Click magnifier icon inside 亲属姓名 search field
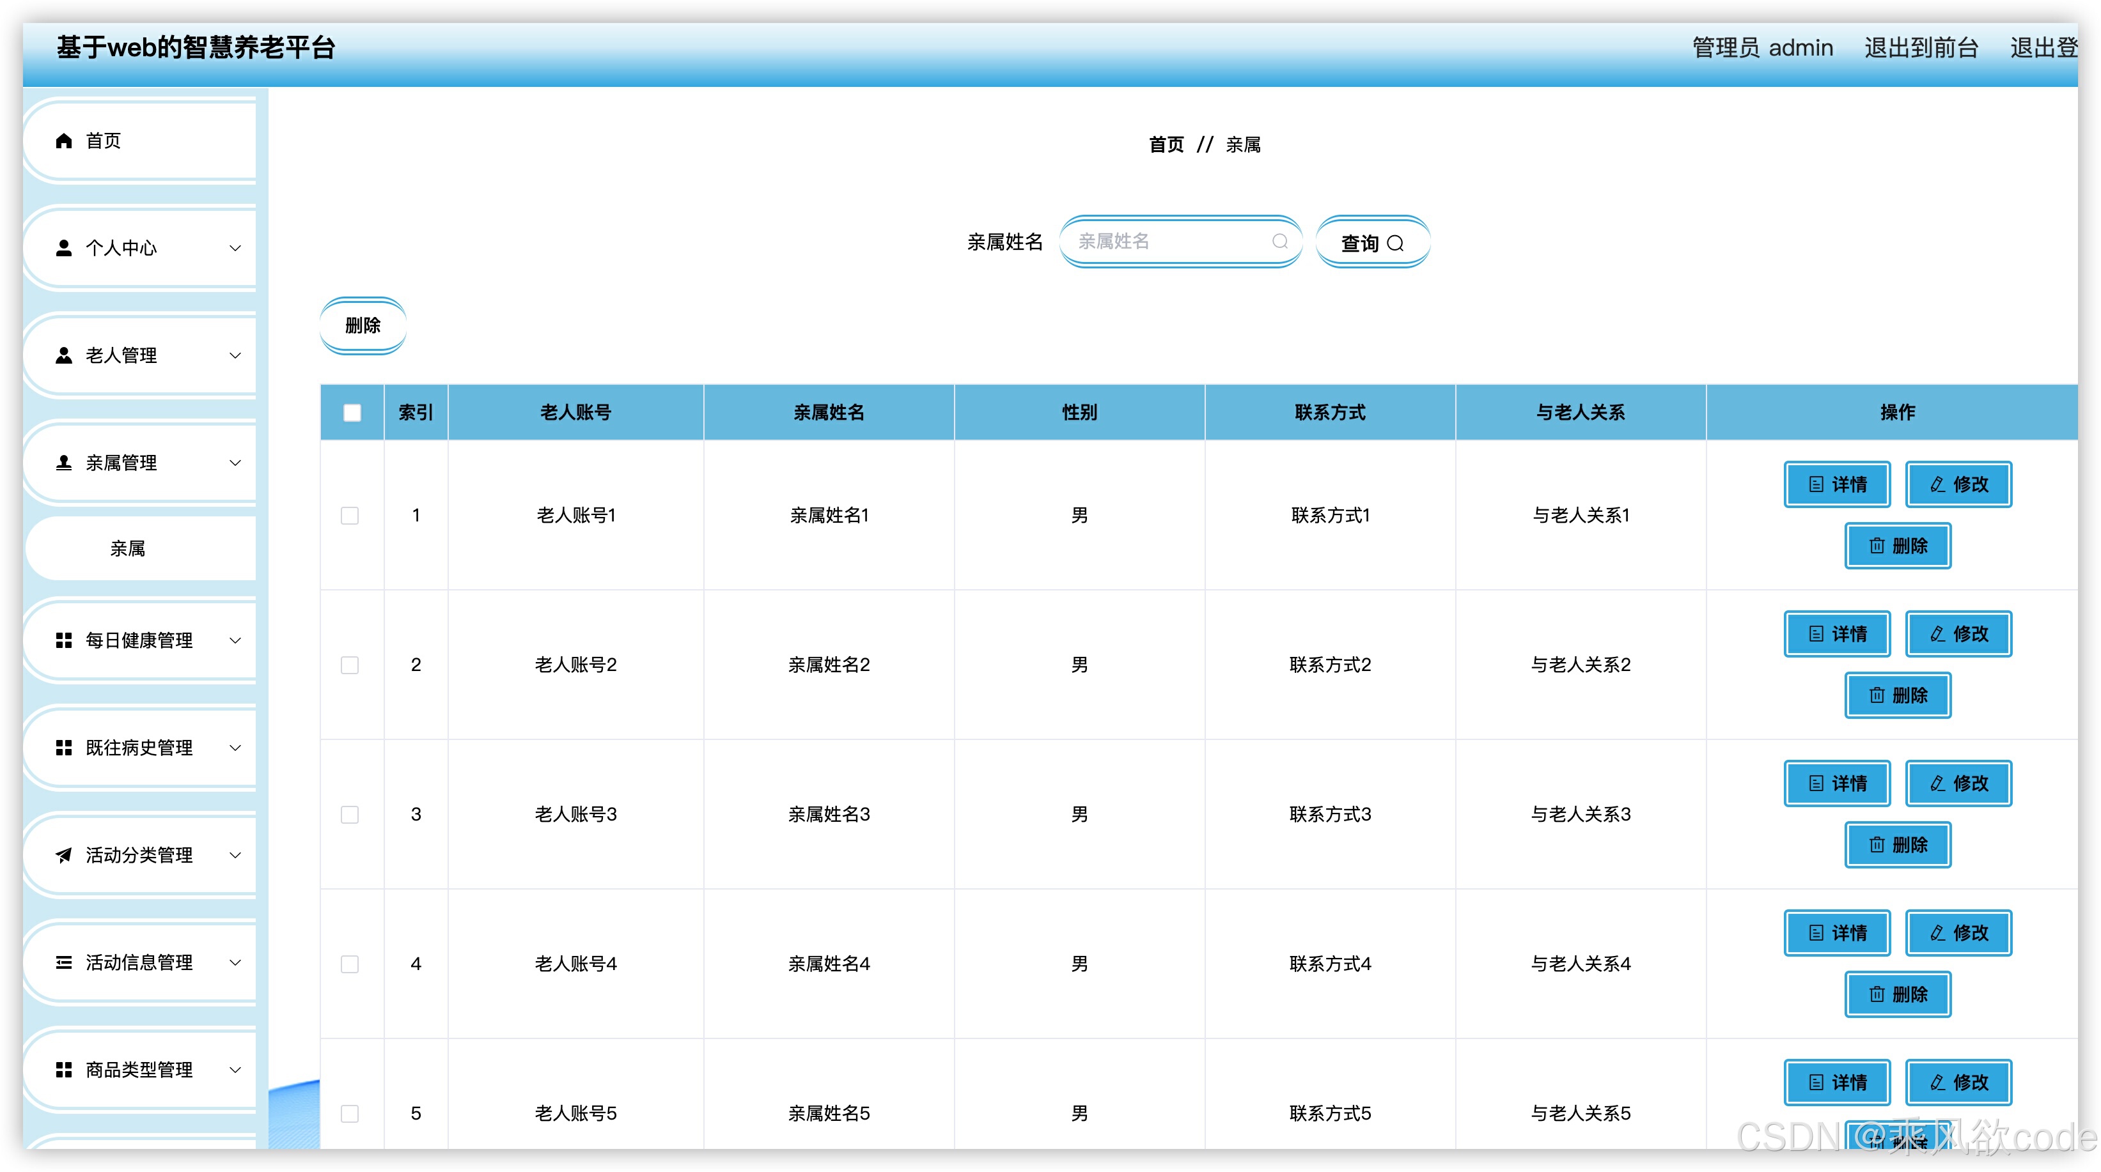The height and width of the screenshot is (1172, 2101). click(x=1279, y=242)
